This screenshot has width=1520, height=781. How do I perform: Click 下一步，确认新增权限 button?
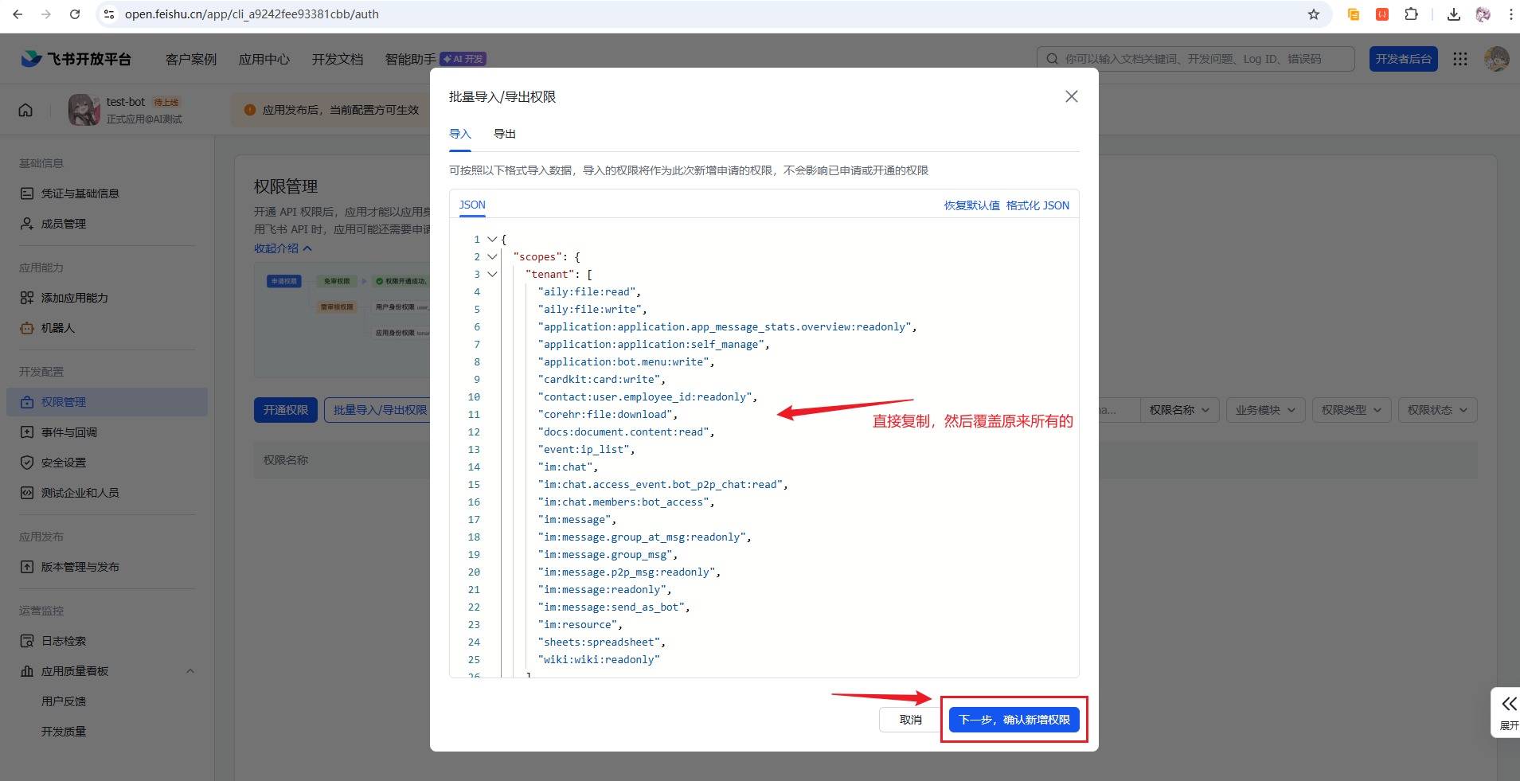point(1014,720)
